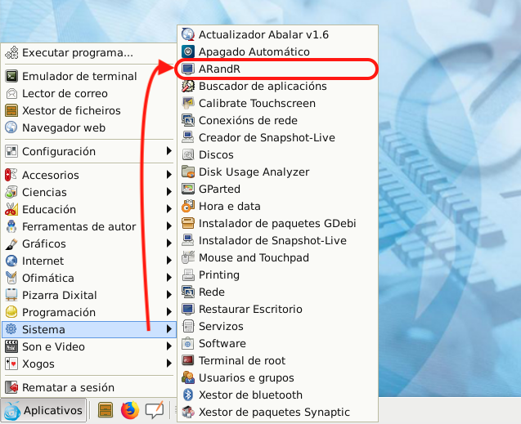This screenshot has width=521, height=424.
Task: Click the GParted disk icon
Action: pos(188,189)
